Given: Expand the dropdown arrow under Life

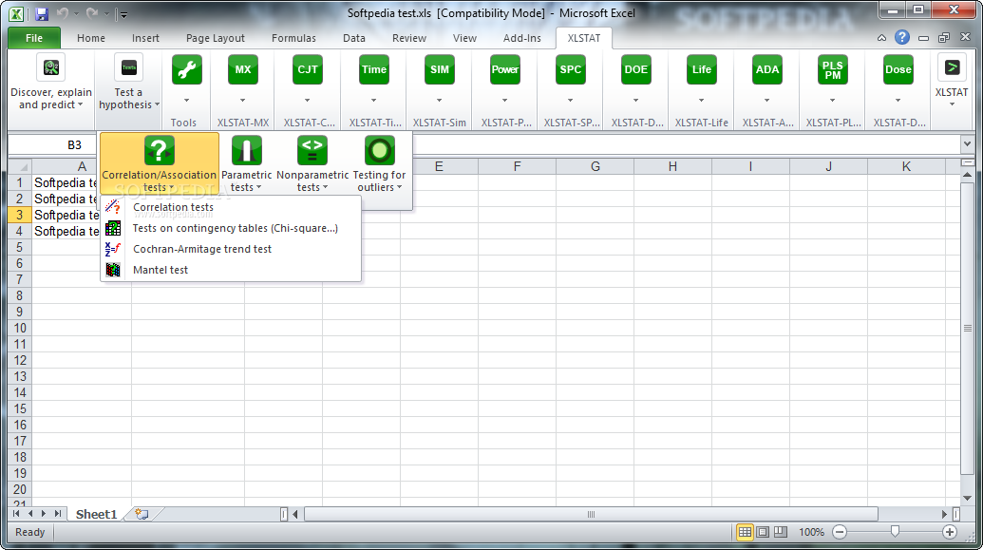Looking at the screenshot, I should pyautogui.click(x=702, y=101).
